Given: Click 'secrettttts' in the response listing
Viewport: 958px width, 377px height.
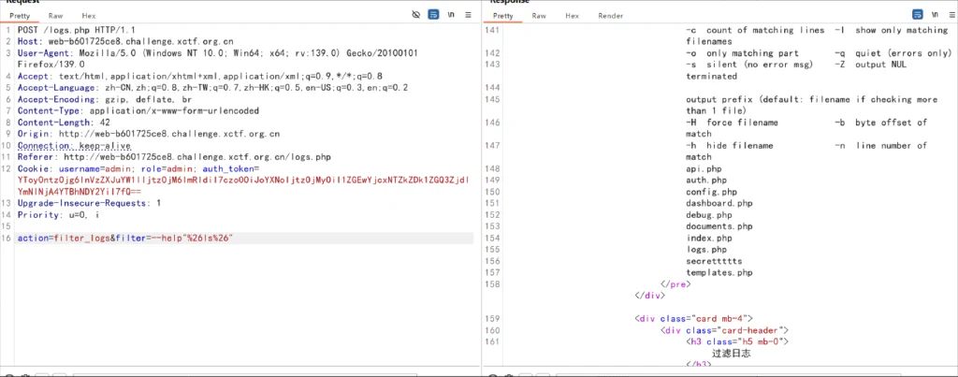Looking at the screenshot, I should coord(714,261).
